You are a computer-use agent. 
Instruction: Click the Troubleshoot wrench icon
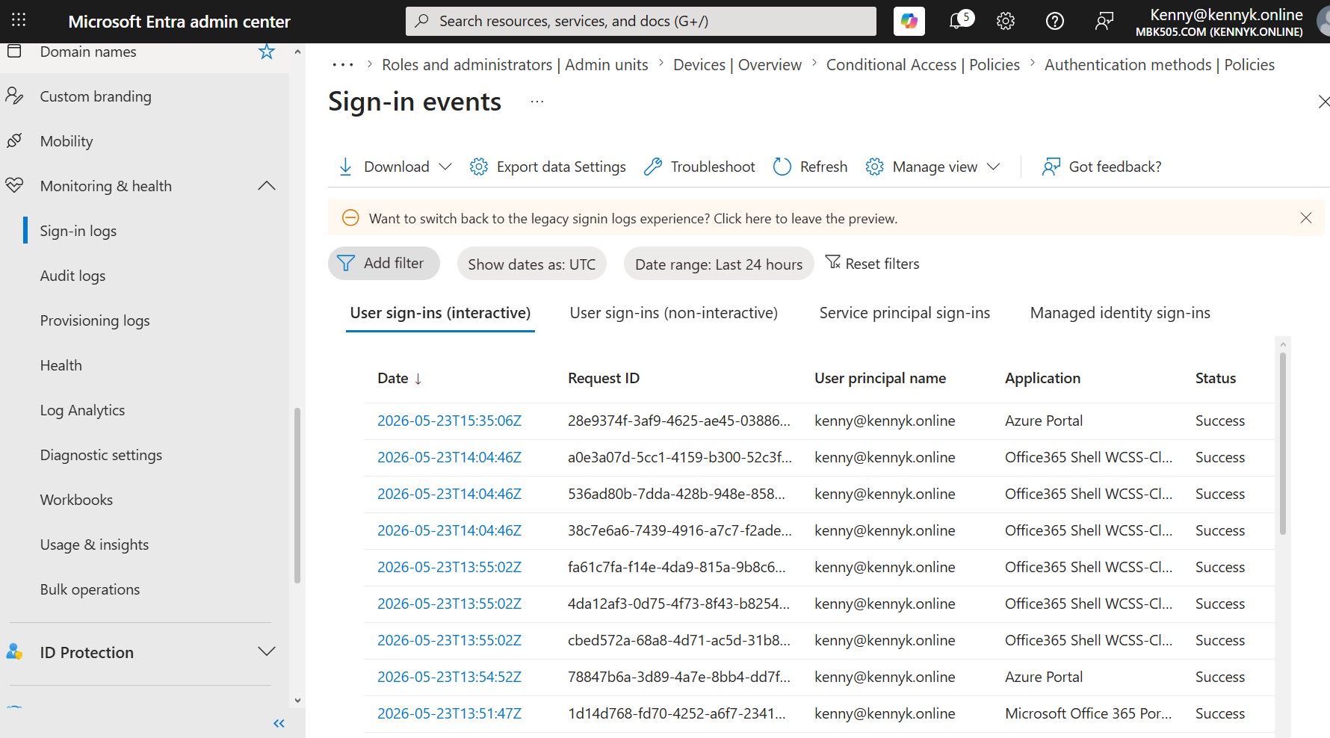point(653,167)
